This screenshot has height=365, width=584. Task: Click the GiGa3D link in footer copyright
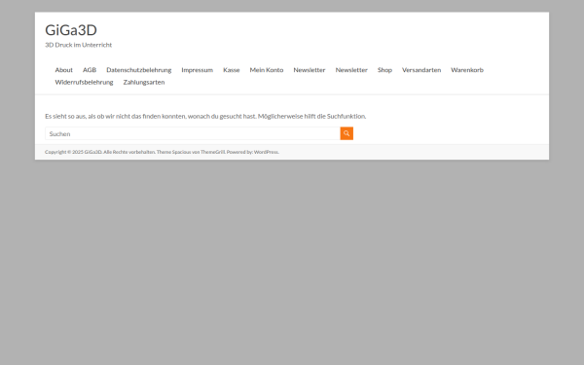click(x=92, y=152)
